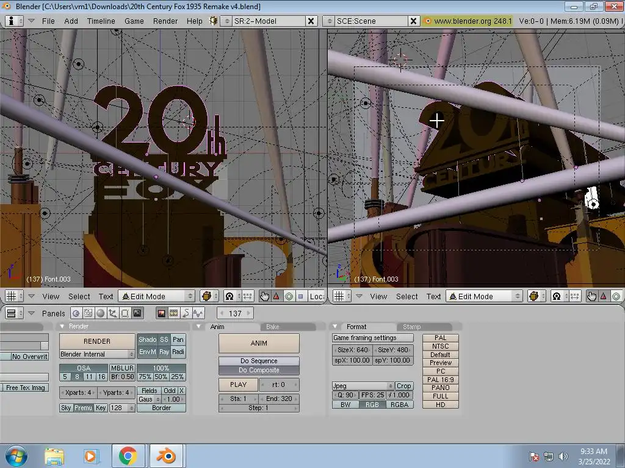Open the Timeline menu
Viewport: 625px width, 468px height.
[101, 21]
